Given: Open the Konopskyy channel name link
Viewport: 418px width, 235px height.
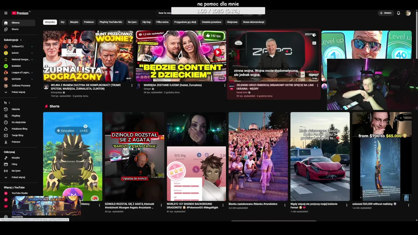Looking at the screenshot, I should pos(56,92).
